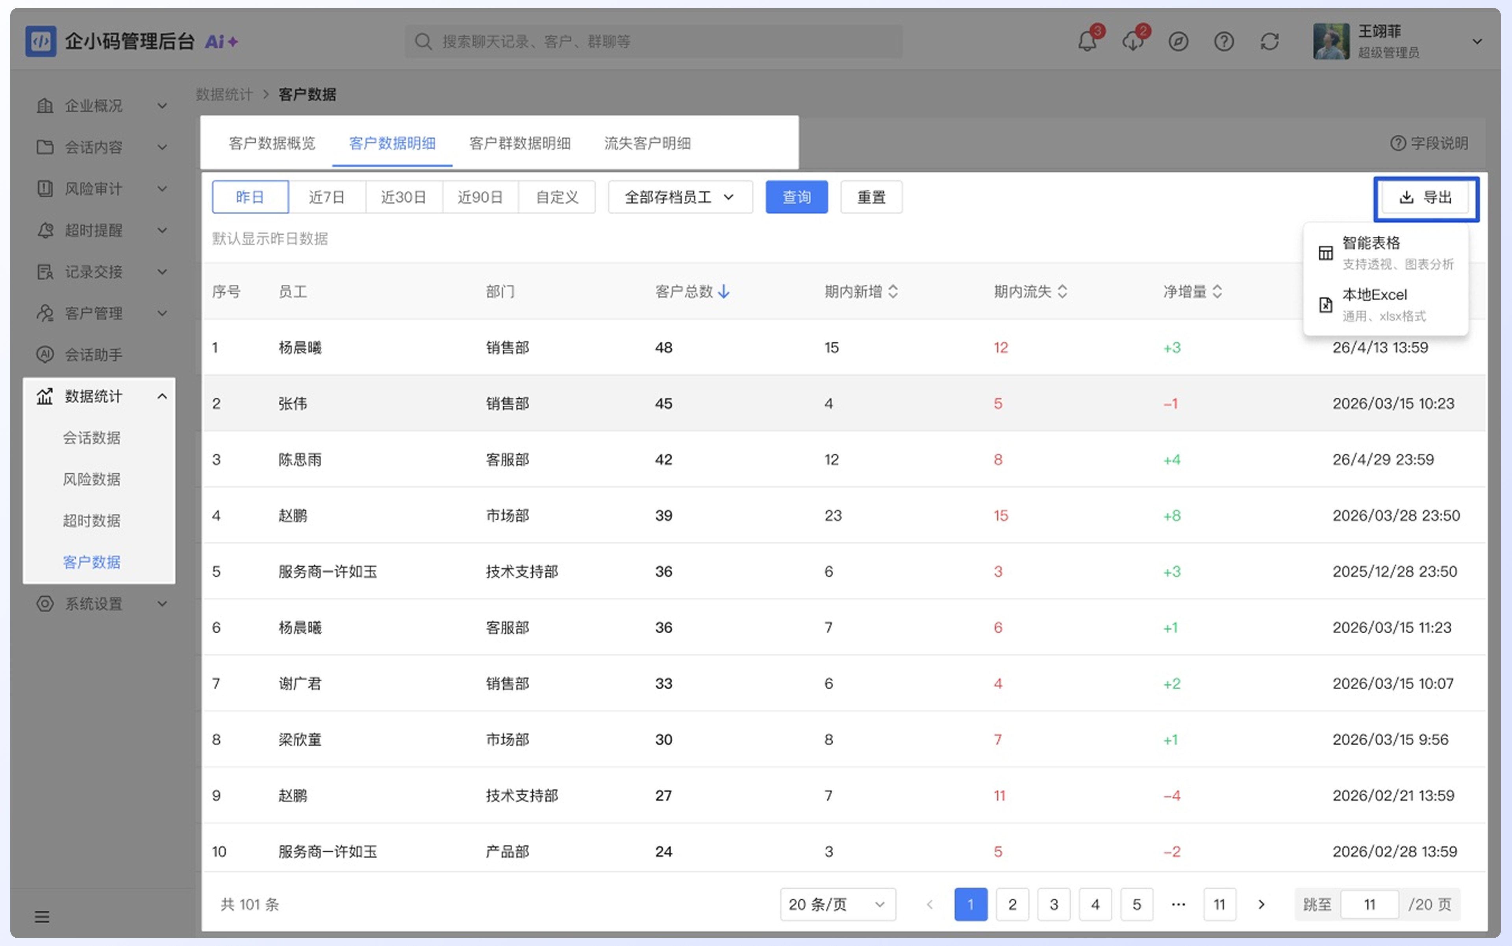Click the refresh sync icon
1512x946 pixels.
[1270, 42]
